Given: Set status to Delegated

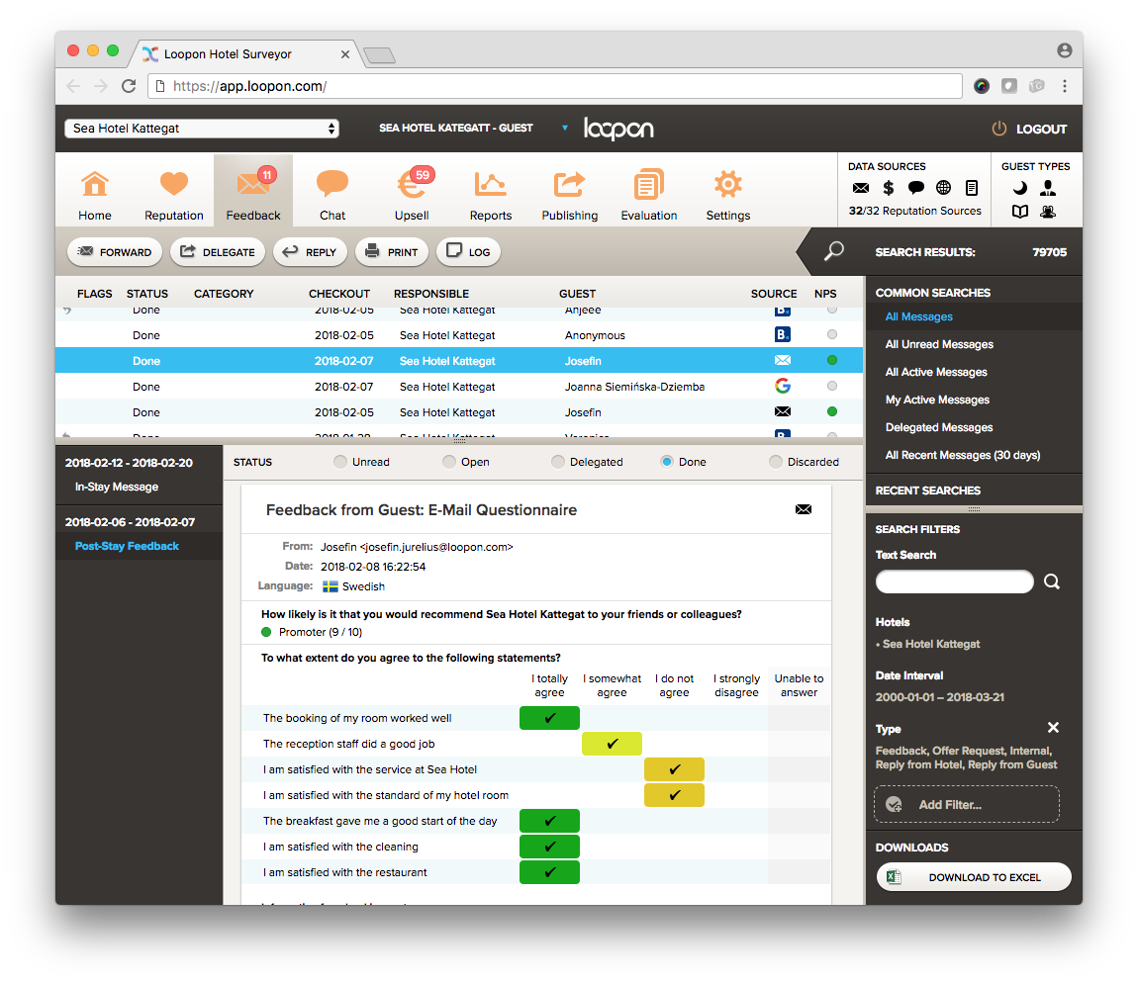Looking at the screenshot, I should pos(558,462).
